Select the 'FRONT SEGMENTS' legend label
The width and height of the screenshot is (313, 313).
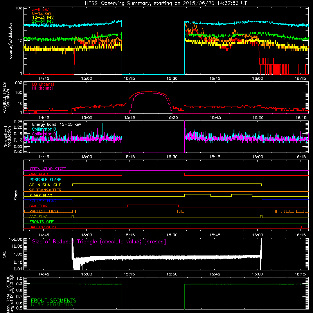(54, 300)
